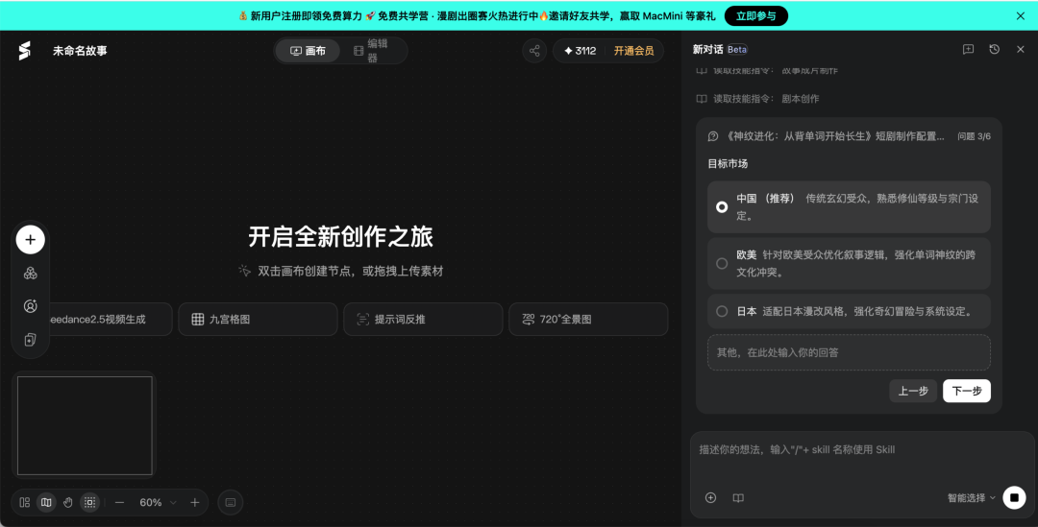Click the 问题 3/6 progress indicator
Screen dimensions: 1038x527
974,136
